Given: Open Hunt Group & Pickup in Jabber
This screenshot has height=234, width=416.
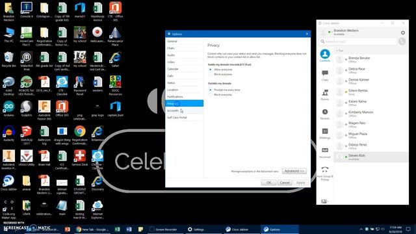Looking at the screenshot, I should tap(325, 174).
